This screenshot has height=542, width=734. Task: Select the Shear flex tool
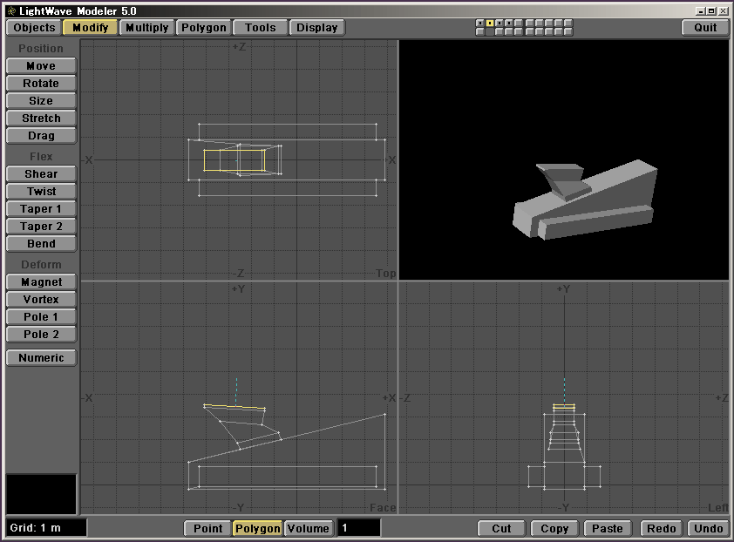[x=41, y=174]
